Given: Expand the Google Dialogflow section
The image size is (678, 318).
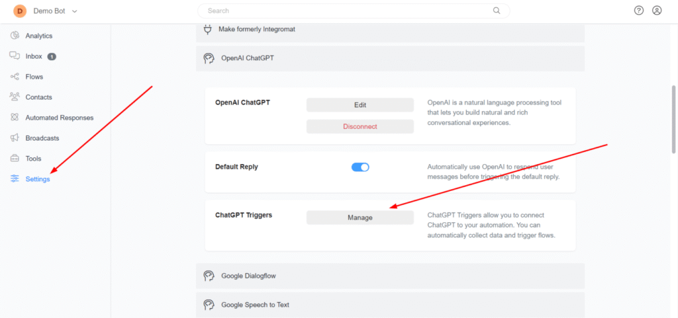Looking at the screenshot, I should tap(390, 276).
